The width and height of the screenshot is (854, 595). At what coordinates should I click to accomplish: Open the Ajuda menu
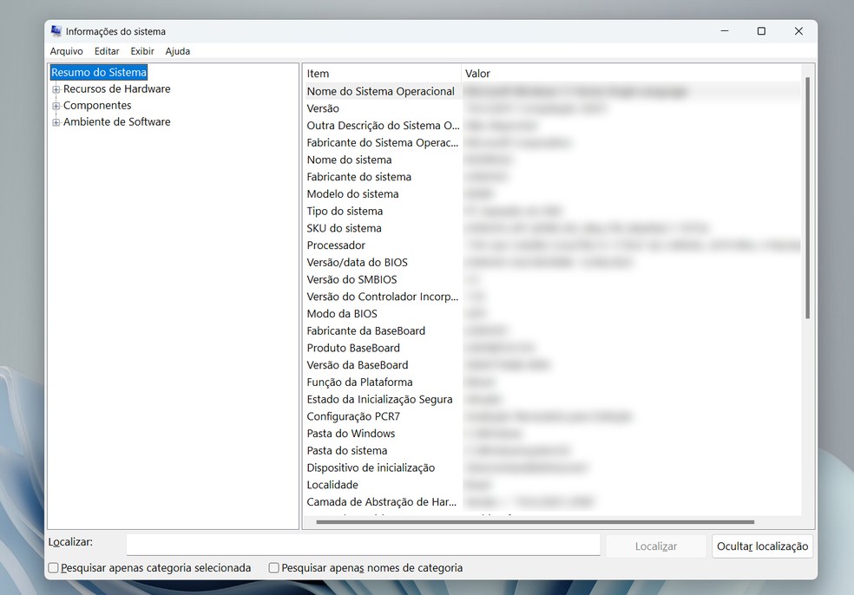pyautogui.click(x=177, y=51)
